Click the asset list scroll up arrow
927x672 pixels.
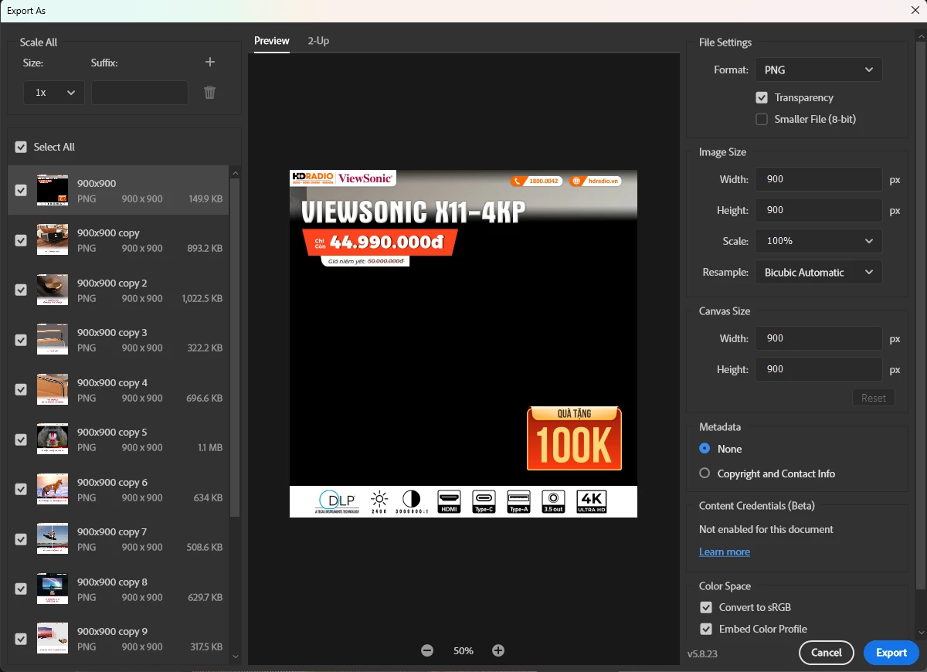pyautogui.click(x=236, y=172)
